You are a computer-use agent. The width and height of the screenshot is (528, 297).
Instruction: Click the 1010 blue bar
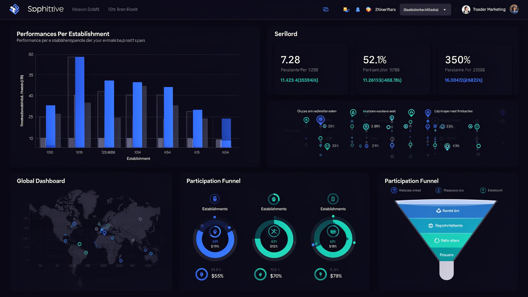coord(51,126)
